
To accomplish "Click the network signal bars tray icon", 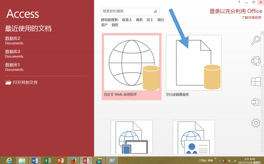I will pos(234,161).
